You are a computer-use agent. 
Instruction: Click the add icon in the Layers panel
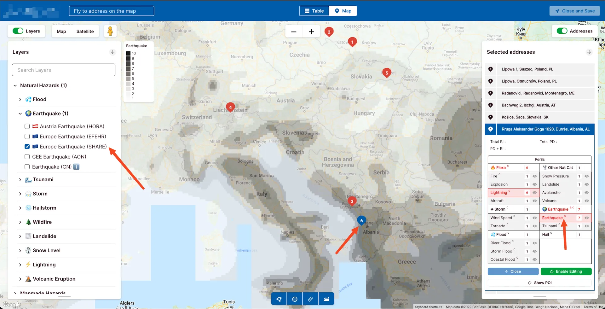tap(112, 52)
